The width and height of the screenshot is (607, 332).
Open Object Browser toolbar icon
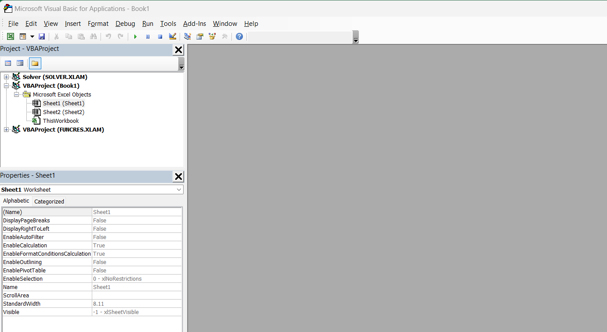[212, 36]
